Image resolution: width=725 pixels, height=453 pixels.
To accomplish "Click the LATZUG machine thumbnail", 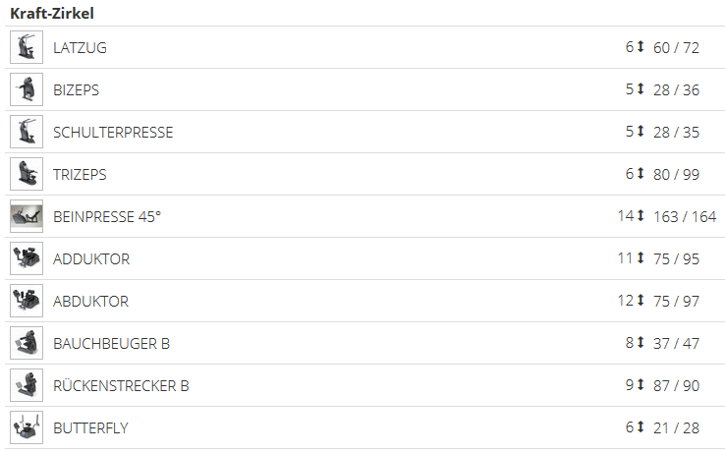I will [x=27, y=47].
